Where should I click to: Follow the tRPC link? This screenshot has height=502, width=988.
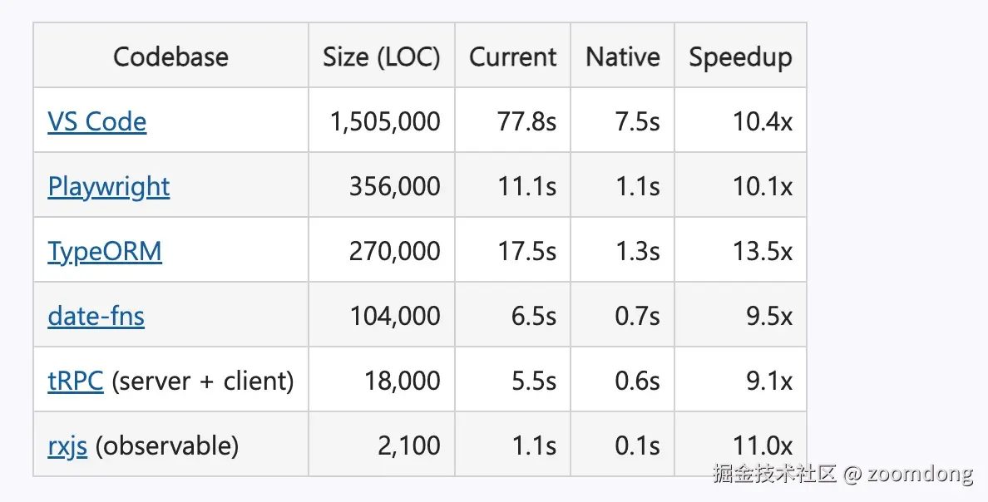tap(75, 381)
